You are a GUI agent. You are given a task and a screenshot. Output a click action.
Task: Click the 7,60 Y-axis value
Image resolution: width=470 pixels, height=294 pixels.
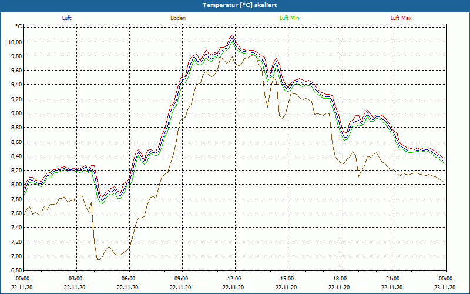17,213
